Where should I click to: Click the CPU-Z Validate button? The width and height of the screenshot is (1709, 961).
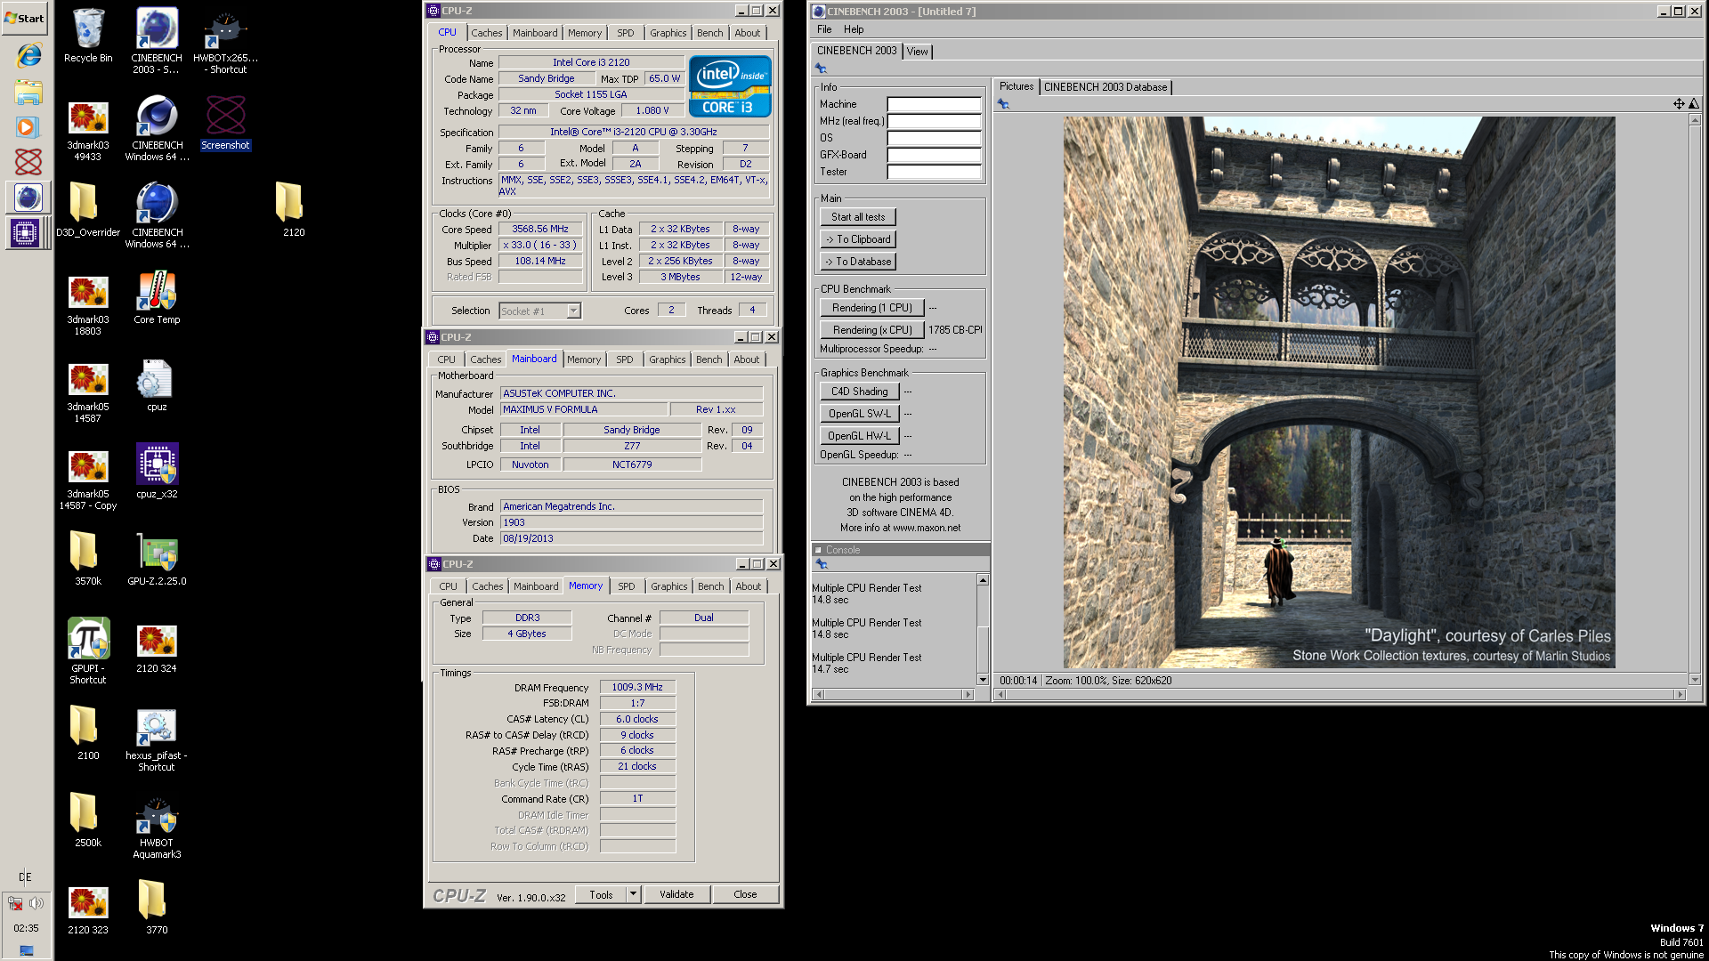point(676,894)
